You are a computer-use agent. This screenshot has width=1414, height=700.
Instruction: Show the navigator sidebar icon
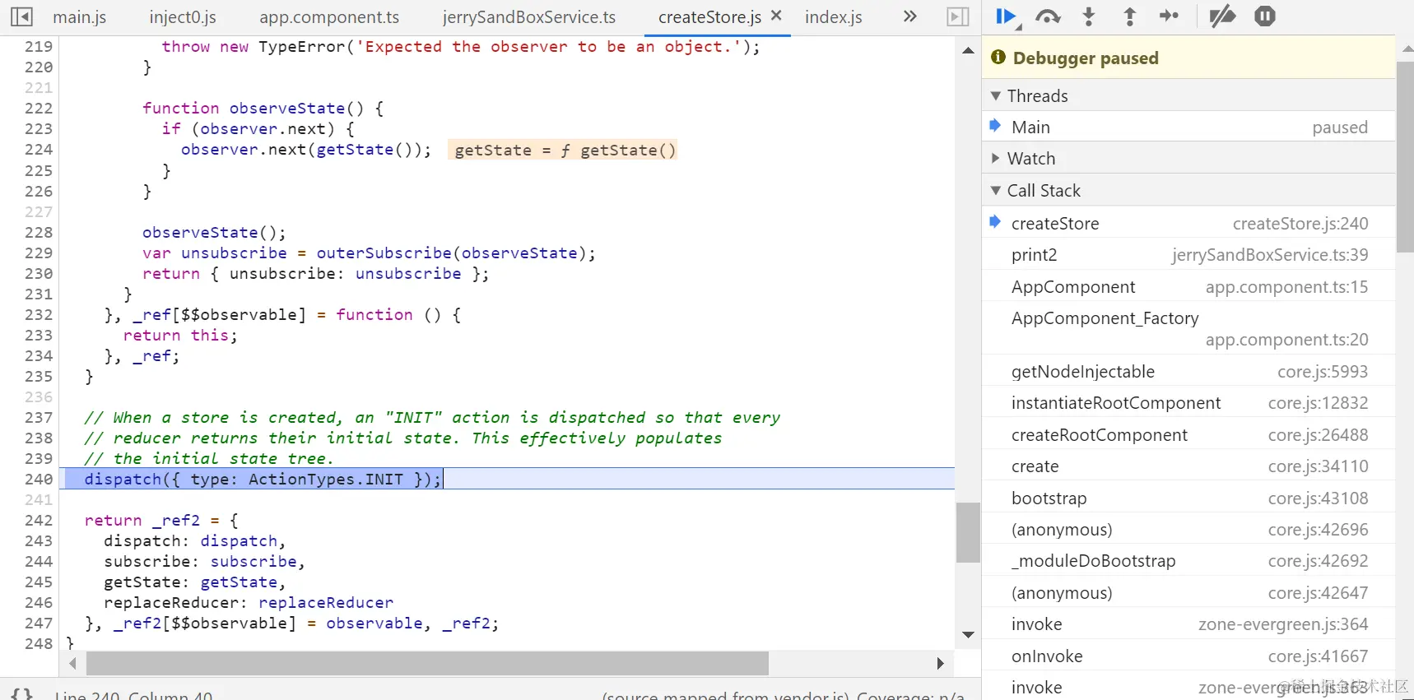22,16
